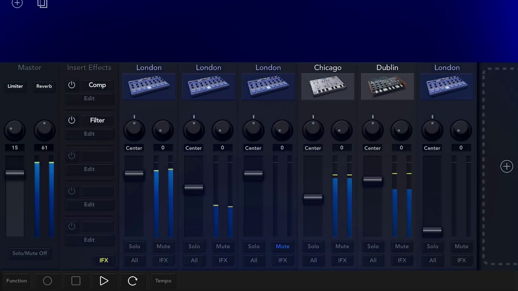Open the second London gadget thumbnail
This screenshot has width=518, height=291.
point(208,86)
